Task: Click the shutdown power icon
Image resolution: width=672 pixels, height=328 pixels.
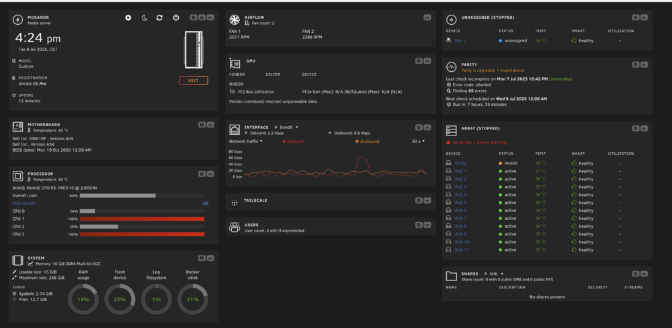Action: tap(175, 17)
